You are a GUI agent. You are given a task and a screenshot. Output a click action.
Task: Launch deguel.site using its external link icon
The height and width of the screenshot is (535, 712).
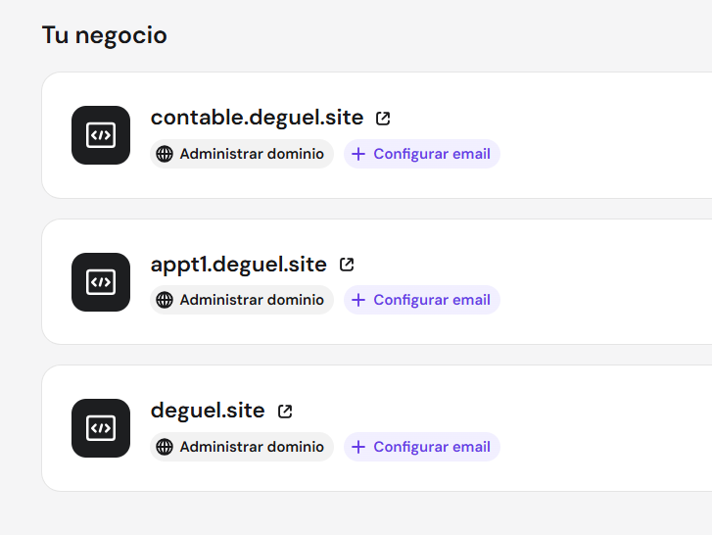pos(285,412)
